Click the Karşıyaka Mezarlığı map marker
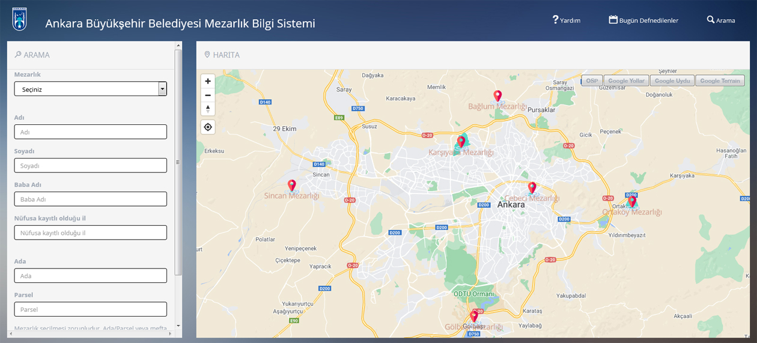 [x=461, y=142]
